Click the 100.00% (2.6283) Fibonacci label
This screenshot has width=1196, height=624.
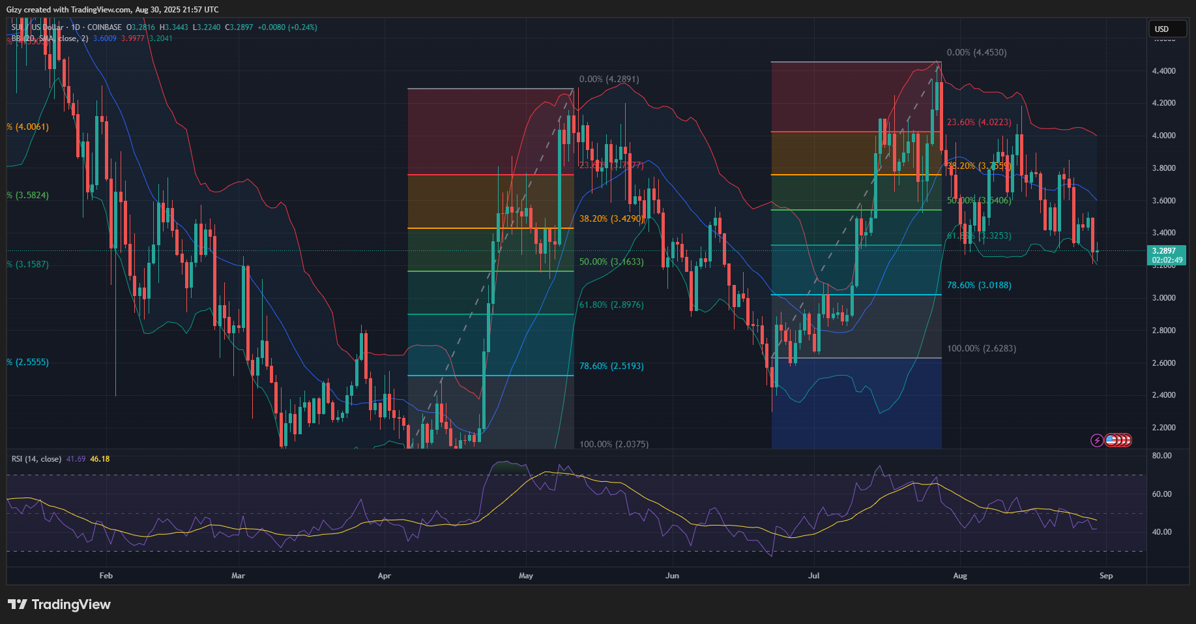coord(981,348)
